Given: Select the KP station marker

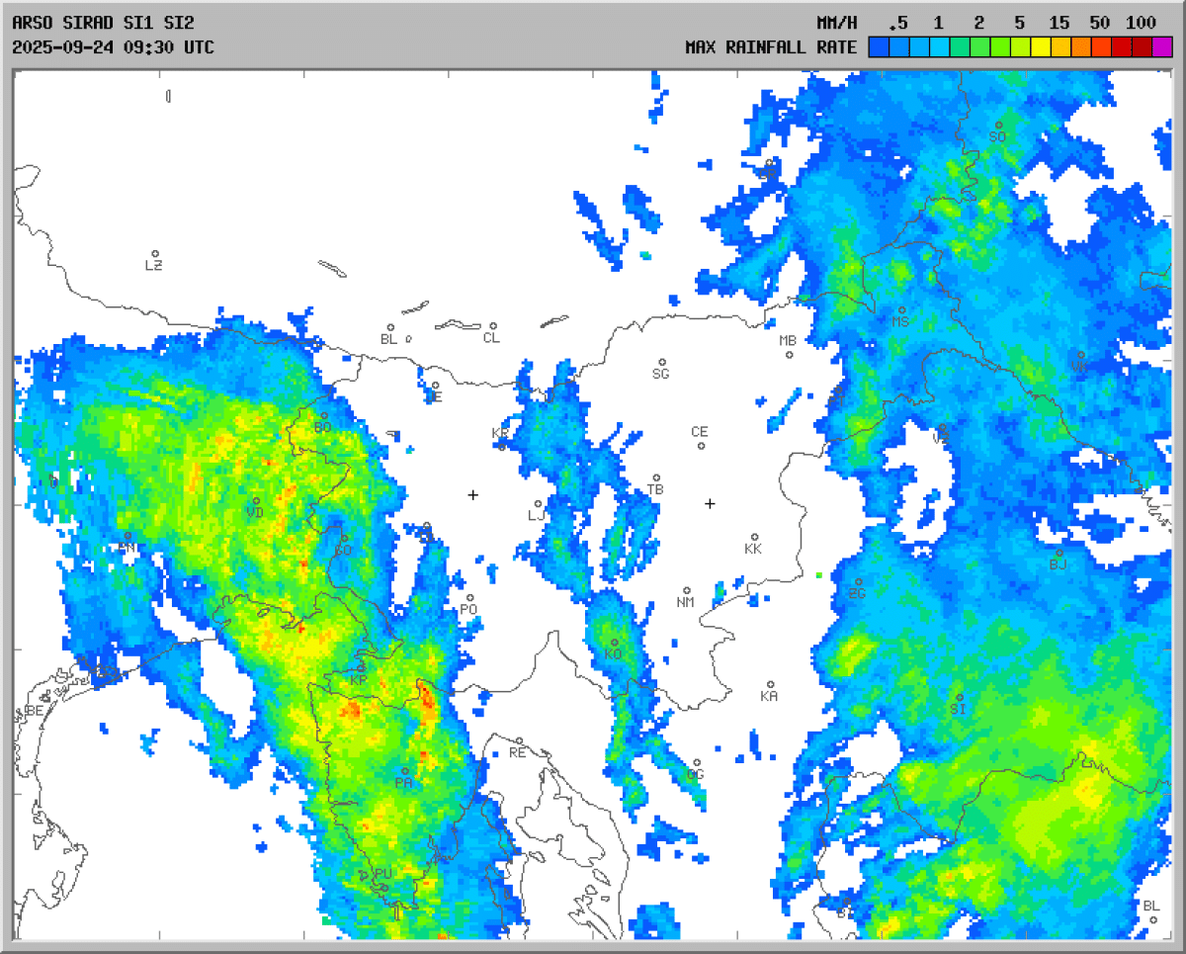Looking at the screenshot, I should pyautogui.click(x=362, y=667).
